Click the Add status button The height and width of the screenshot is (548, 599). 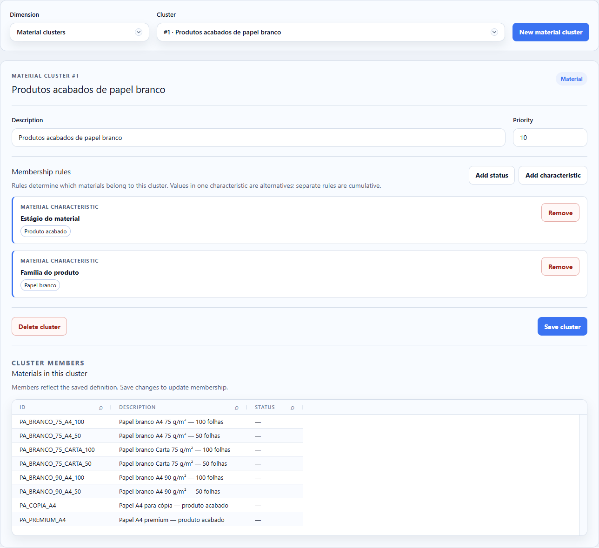pos(492,175)
